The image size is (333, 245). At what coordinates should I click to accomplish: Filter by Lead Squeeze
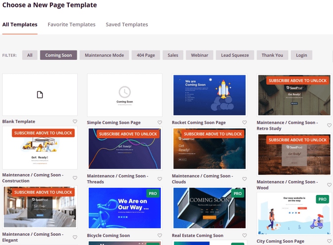tap(235, 55)
